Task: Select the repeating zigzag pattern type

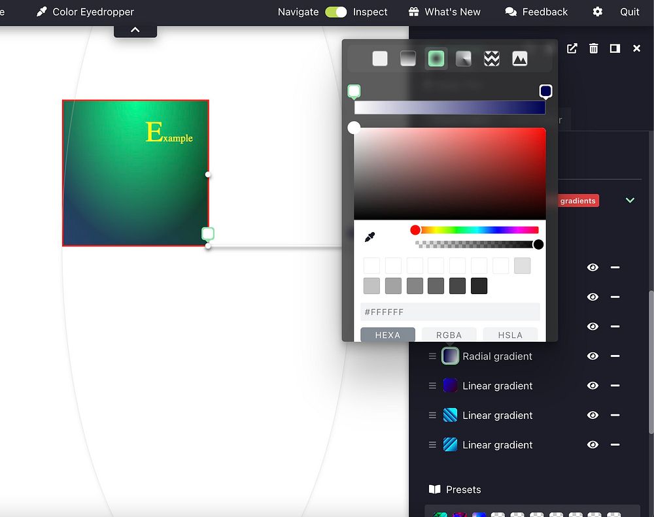Action: (x=492, y=58)
